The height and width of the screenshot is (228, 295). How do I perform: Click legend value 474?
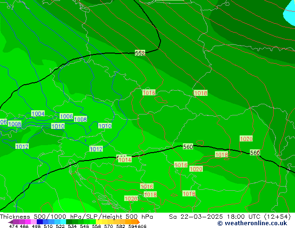[13, 226]
